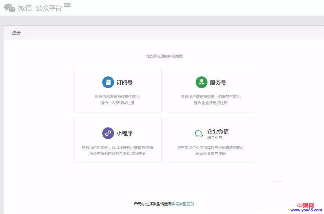Click the green 服务号 person icon
Image resolution: width=324 pixels, height=214 pixels.
(201, 82)
